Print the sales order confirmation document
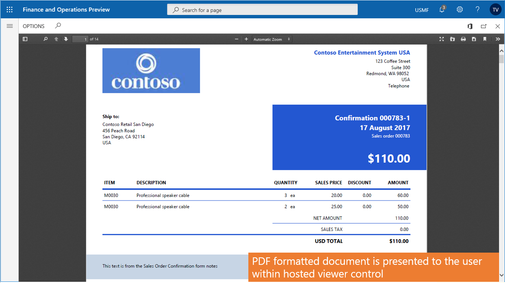The image size is (505, 283). click(x=463, y=39)
